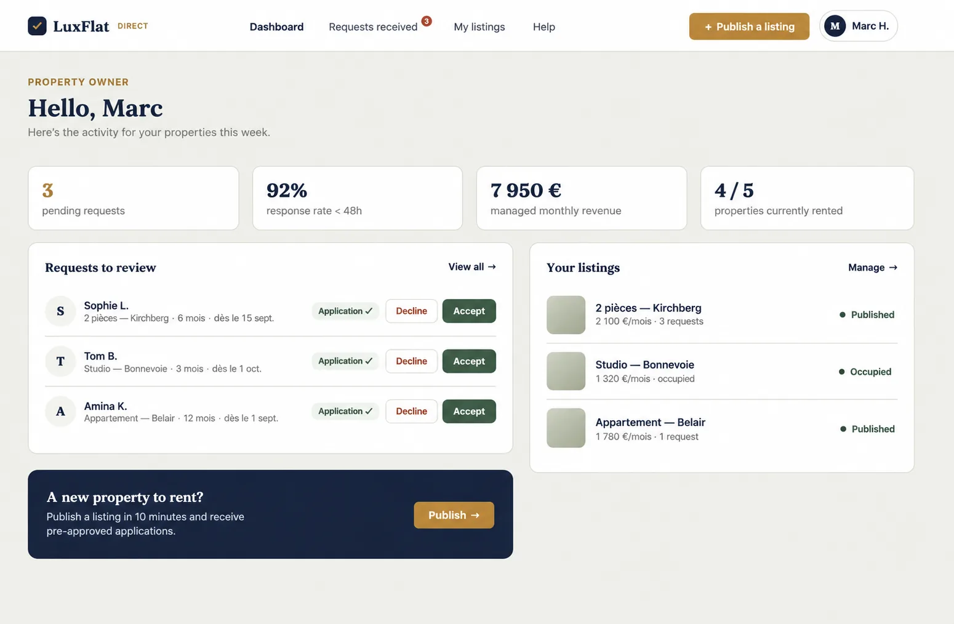Viewport: 954px width, 624px height.
Task: Open the Appartement — Belair listing title
Action: (x=650, y=422)
